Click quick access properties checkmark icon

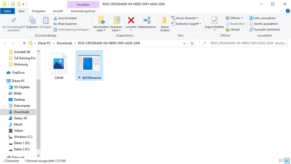[13, 4]
